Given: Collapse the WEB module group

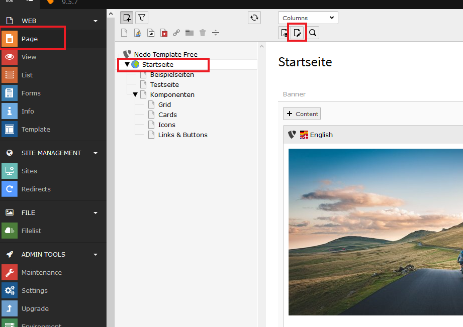Looking at the screenshot, I should pos(96,21).
